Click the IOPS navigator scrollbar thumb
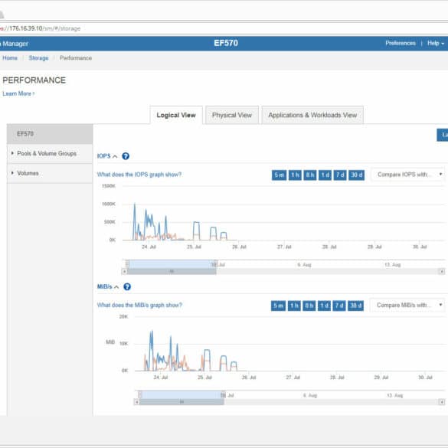 (172, 271)
